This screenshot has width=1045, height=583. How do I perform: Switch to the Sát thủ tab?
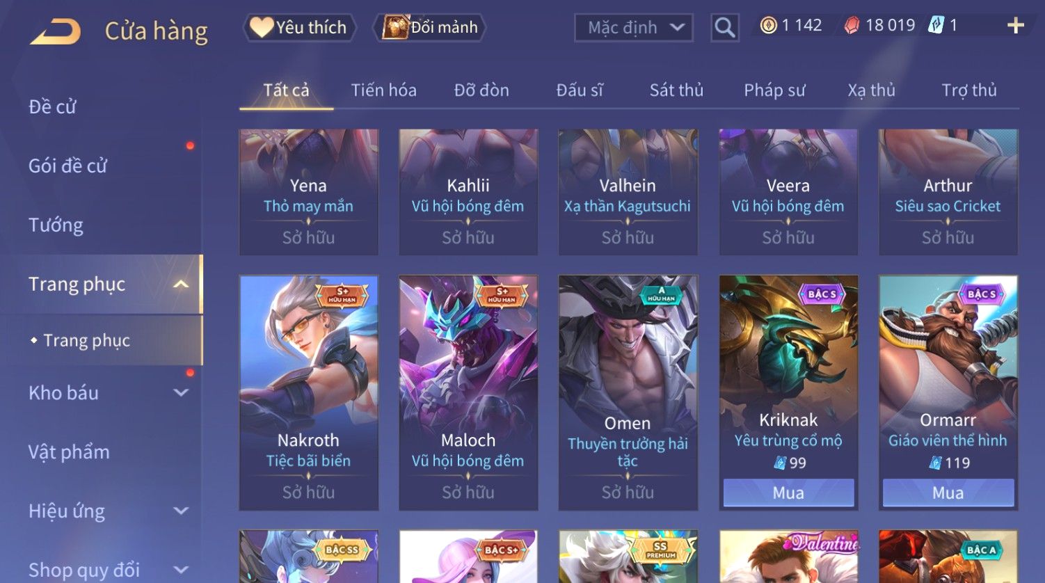click(x=676, y=90)
